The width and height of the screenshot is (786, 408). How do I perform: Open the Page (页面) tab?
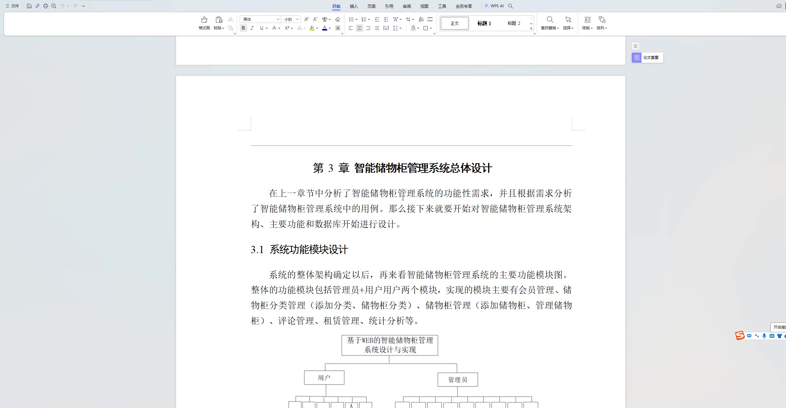pyautogui.click(x=371, y=6)
